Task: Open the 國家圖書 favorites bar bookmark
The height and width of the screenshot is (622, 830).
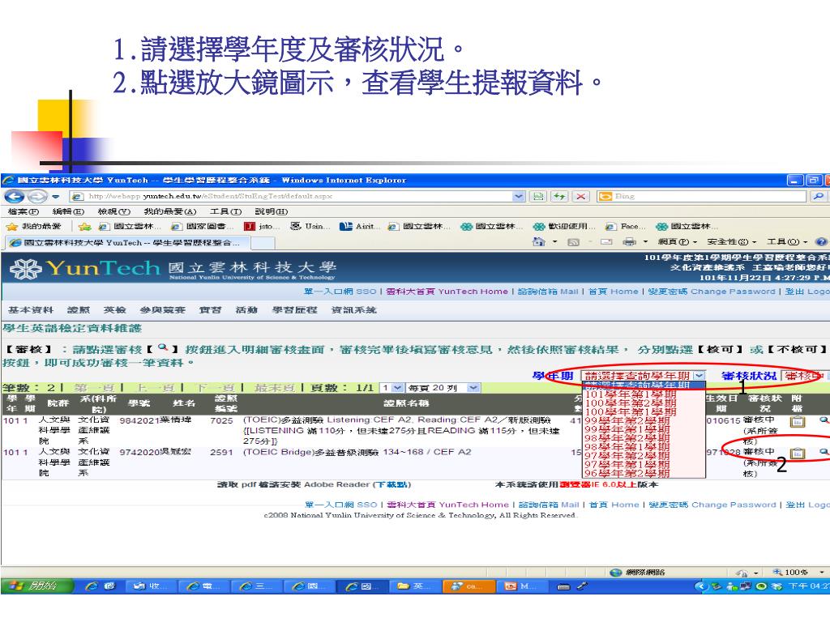Action: pyautogui.click(x=202, y=227)
